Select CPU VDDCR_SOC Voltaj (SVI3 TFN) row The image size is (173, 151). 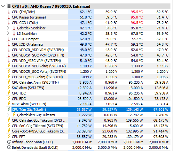89,72
